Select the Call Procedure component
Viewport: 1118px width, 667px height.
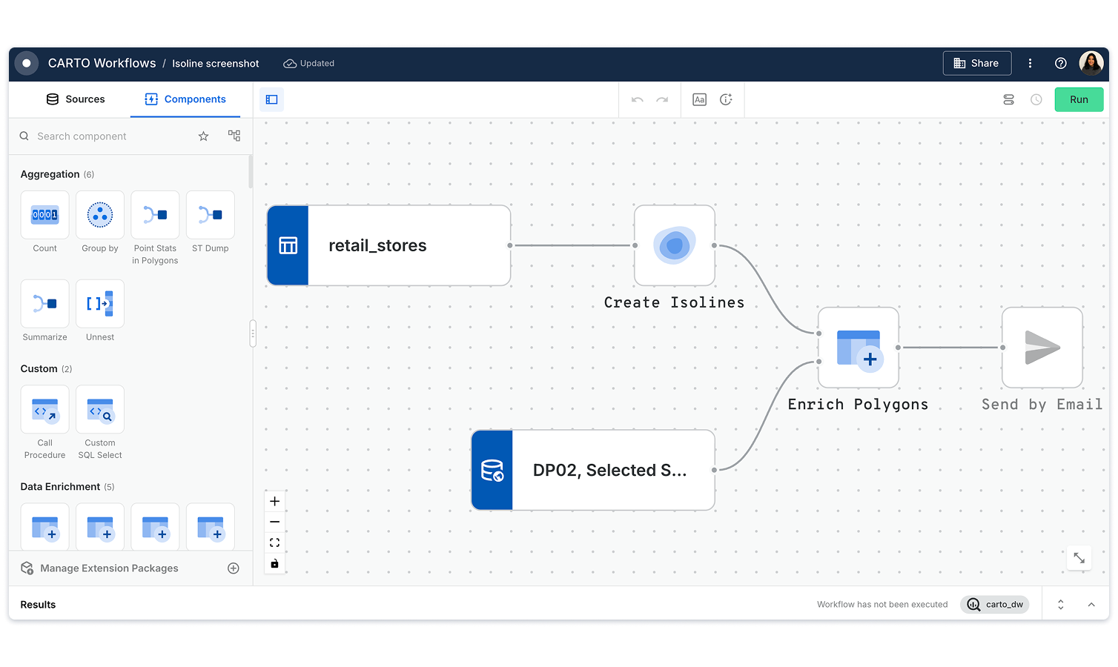[44, 409]
